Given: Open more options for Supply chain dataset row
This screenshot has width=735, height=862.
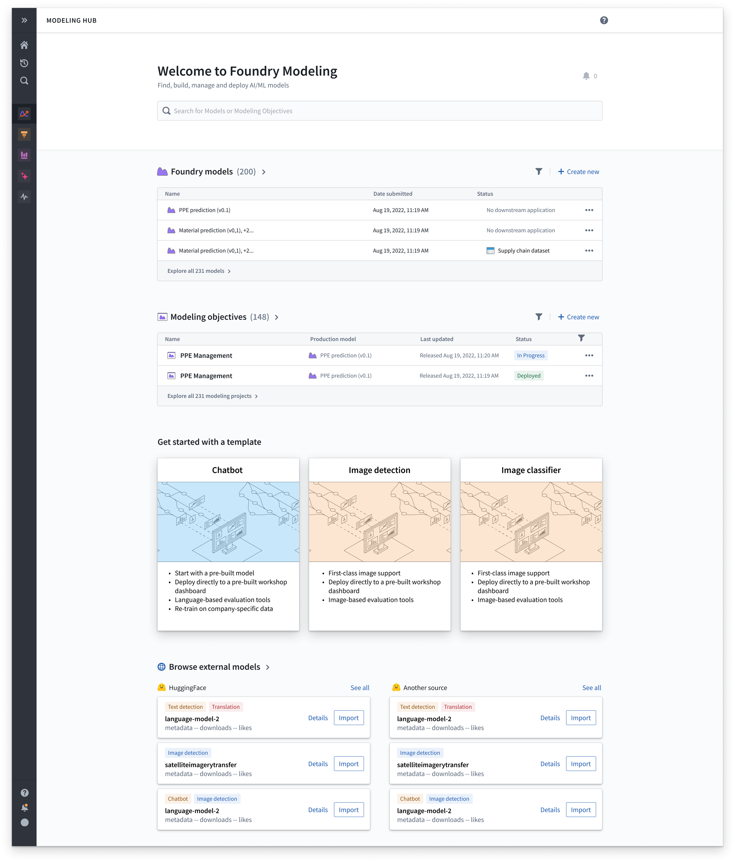Looking at the screenshot, I should tap(589, 250).
